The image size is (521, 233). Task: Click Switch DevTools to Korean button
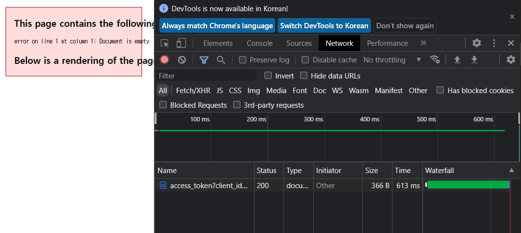(324, 26)
